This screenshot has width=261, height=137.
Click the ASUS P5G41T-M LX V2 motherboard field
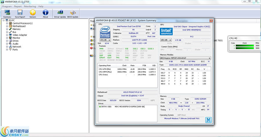pos(133,92)
